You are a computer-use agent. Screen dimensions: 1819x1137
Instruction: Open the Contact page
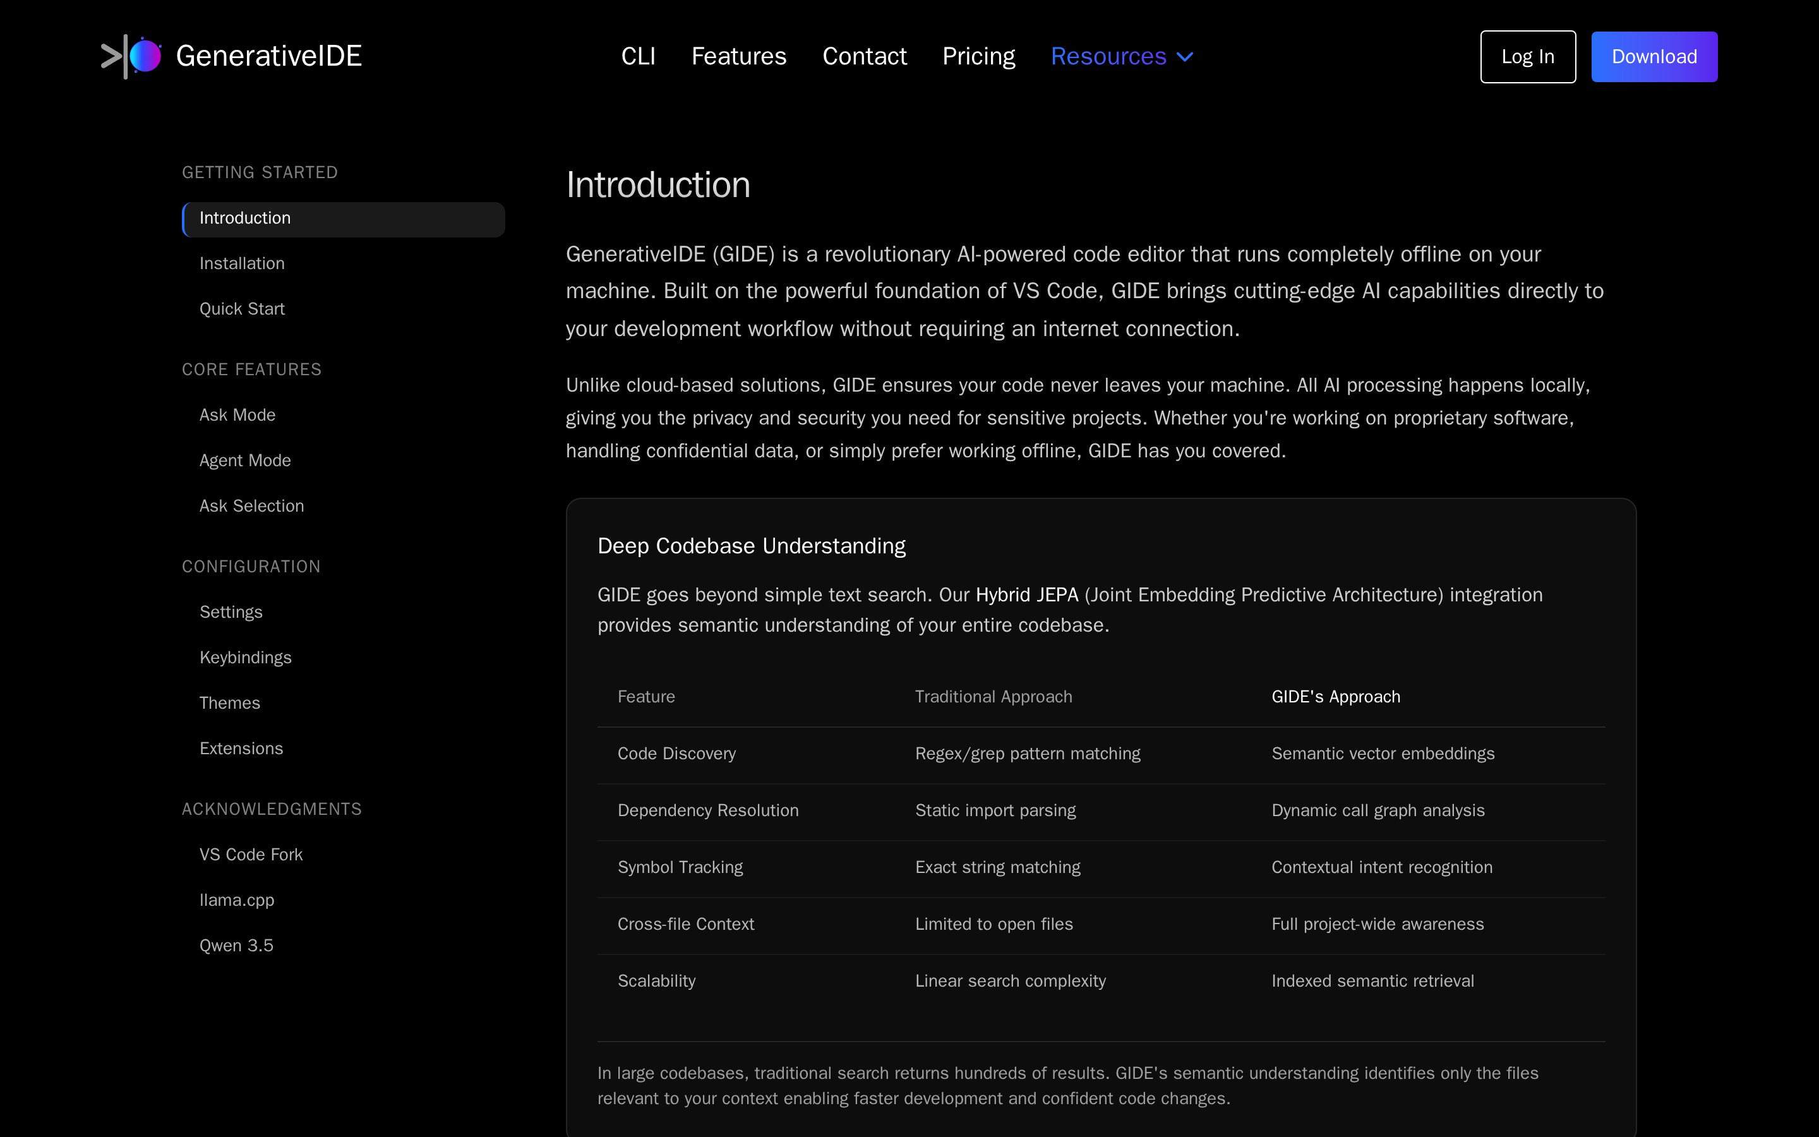[x=865, y=56]
